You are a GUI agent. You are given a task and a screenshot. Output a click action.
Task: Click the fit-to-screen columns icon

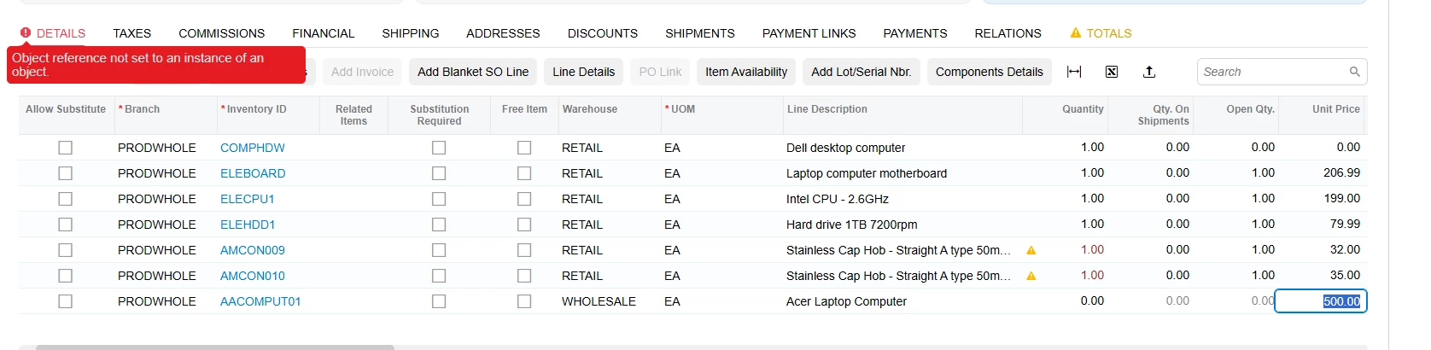pos(1074,72)
